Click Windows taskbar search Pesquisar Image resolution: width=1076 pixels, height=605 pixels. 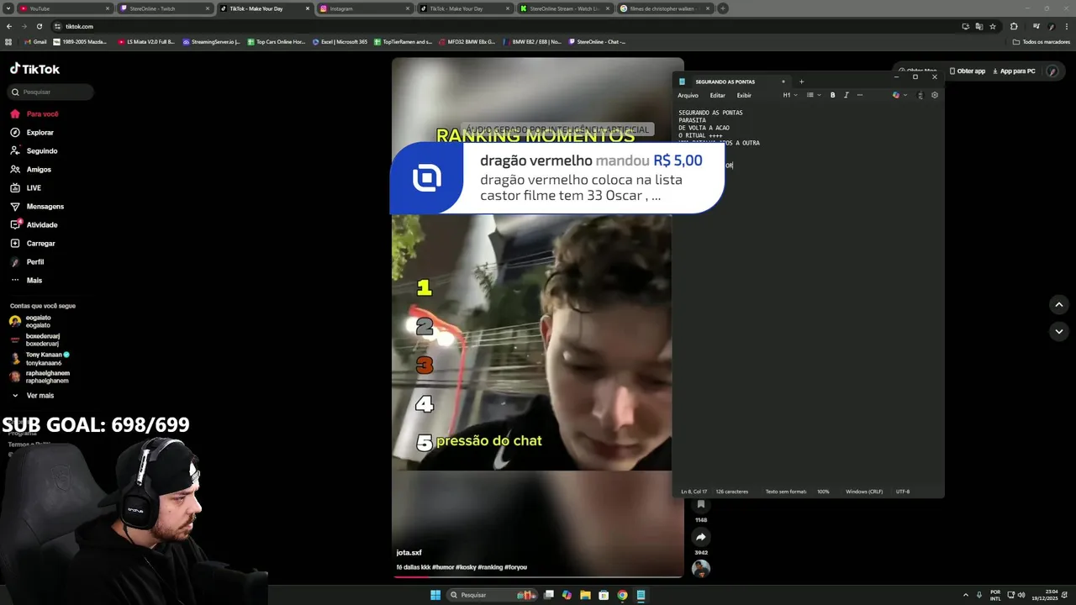[492, 595]
